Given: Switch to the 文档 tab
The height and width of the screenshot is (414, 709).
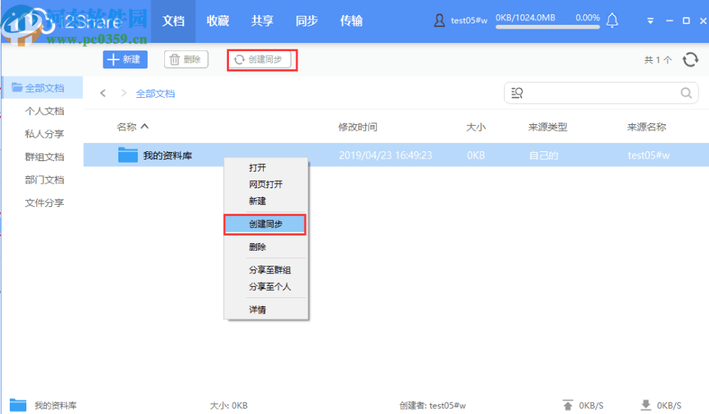Looking at the screenshot, I should coord(173,21).
